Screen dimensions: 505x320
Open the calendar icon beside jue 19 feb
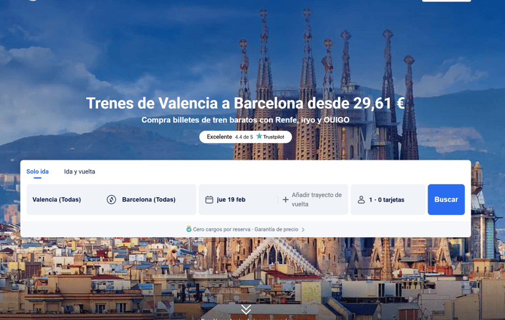(209, 200)
